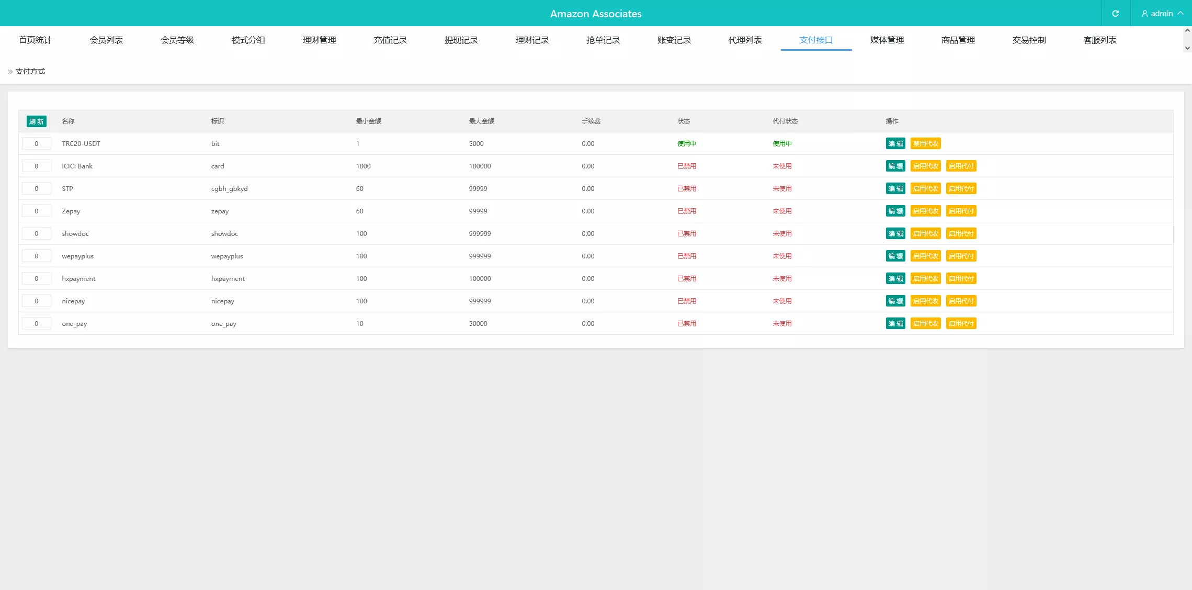This screenshot has width=1192, height=590.
Task: Click sort order field for one_pay
Action: coord(37,324)
